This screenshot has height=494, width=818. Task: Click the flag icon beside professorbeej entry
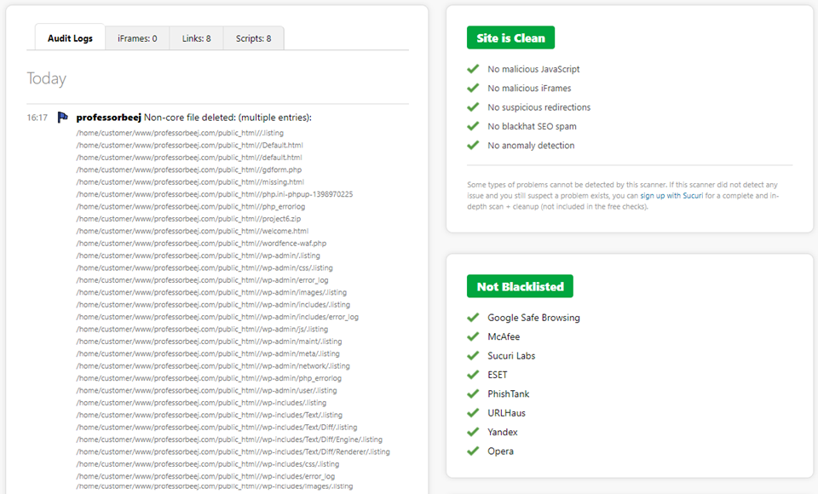[62, 118]
